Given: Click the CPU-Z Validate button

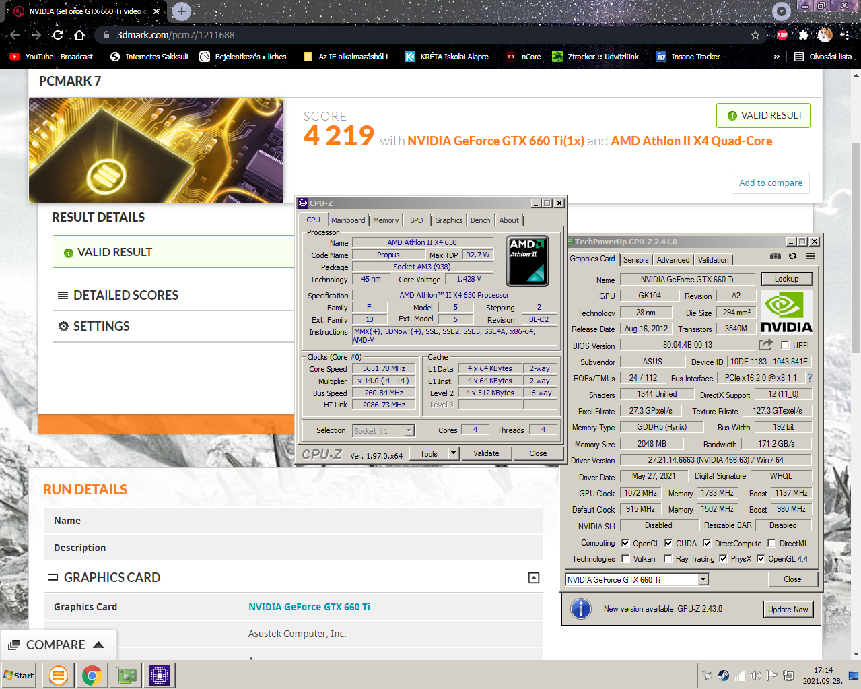Looking at the screenshot, I should 486,453.
